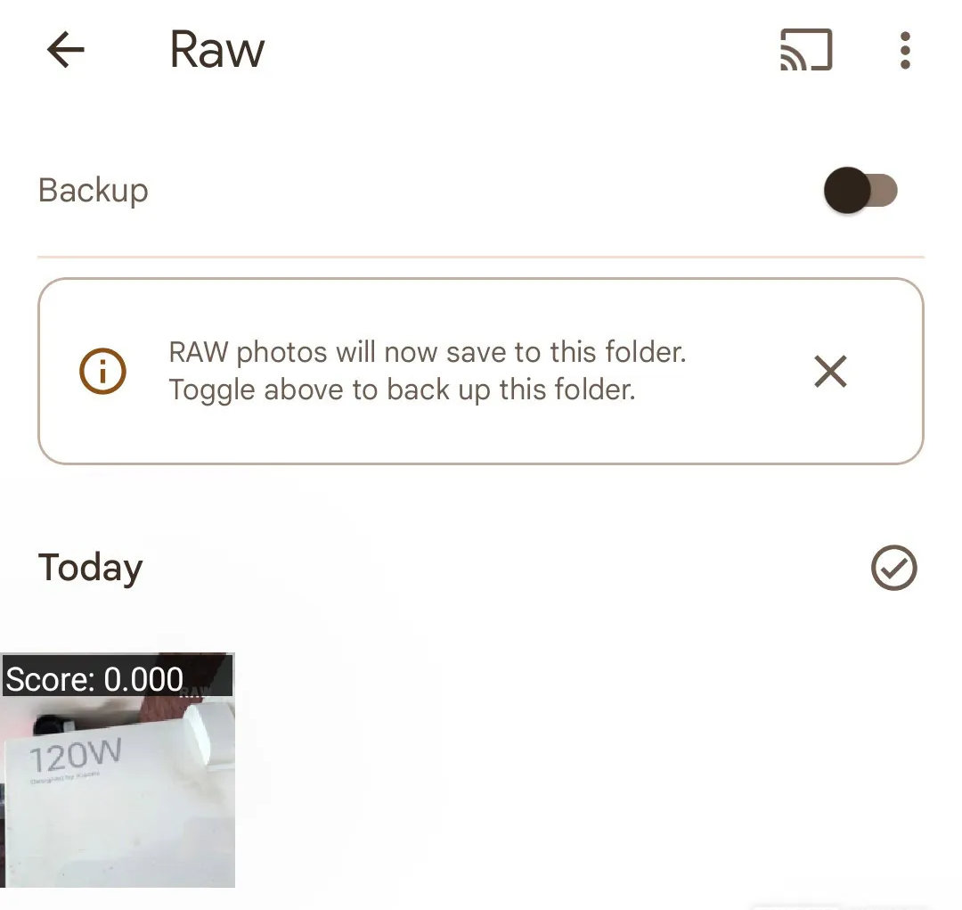This screenshot has height=910, width=962.
Task: Tap the Raw folder title
Action: tap(216, 50)
